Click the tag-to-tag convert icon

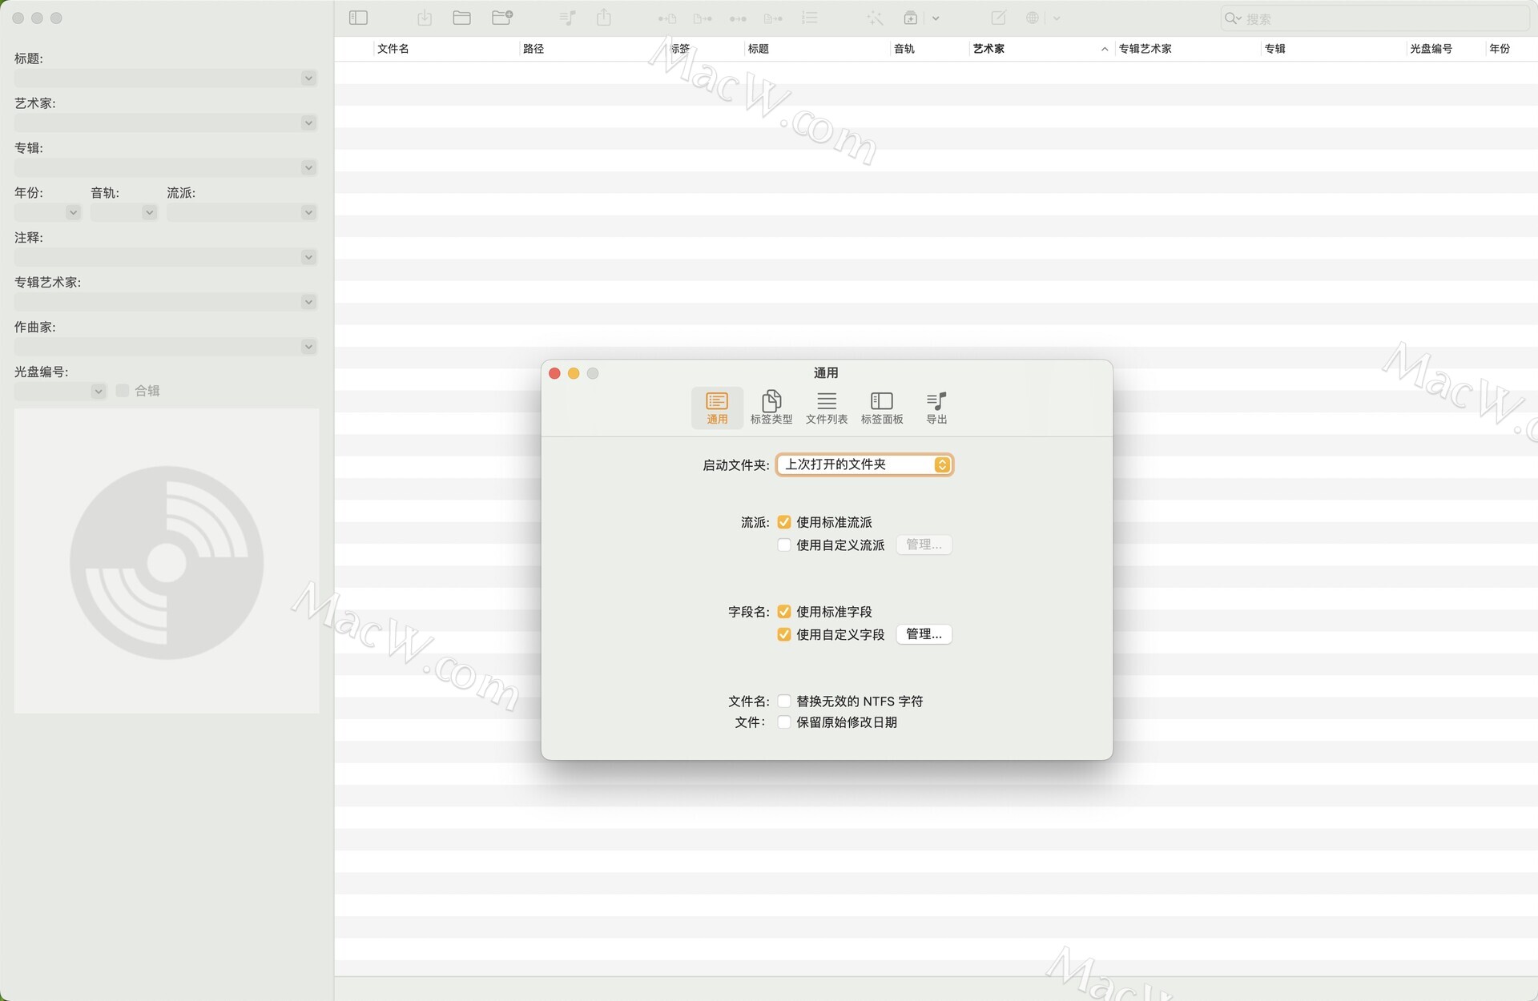738,18
